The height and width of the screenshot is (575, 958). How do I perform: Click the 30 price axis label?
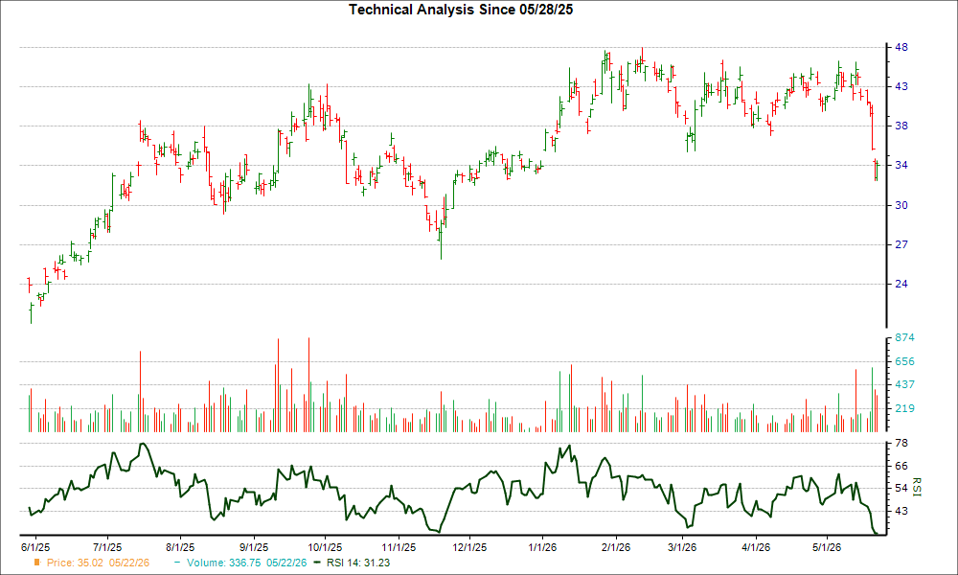[x=901, y=205]
